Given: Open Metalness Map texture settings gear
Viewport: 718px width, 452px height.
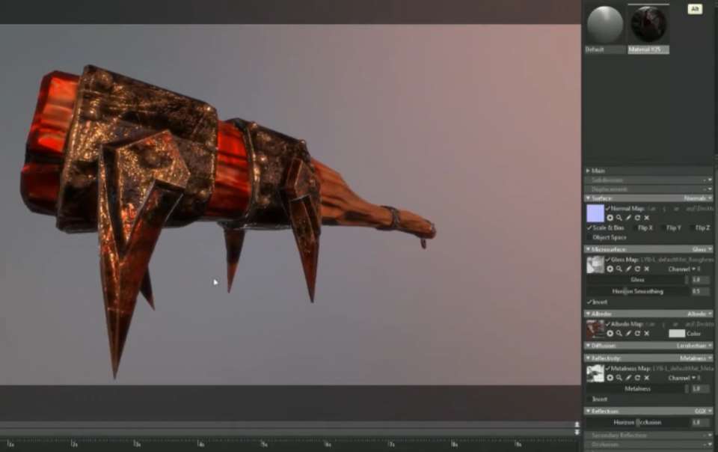Looking at the screenshot, I should (x=610, y=378).
